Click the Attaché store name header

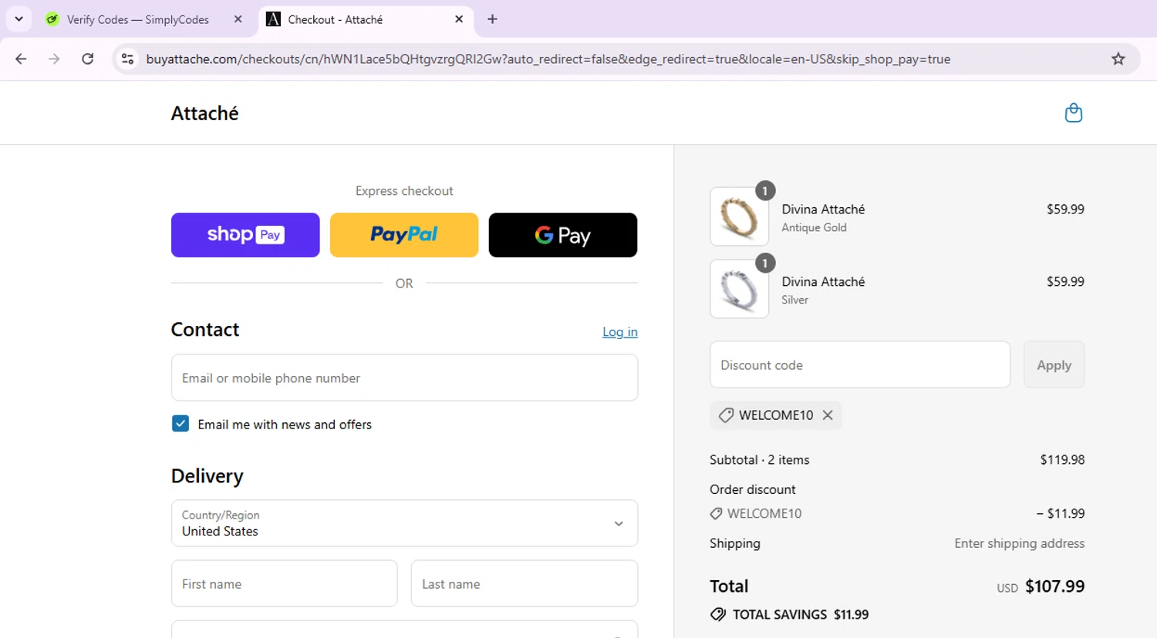204,113
